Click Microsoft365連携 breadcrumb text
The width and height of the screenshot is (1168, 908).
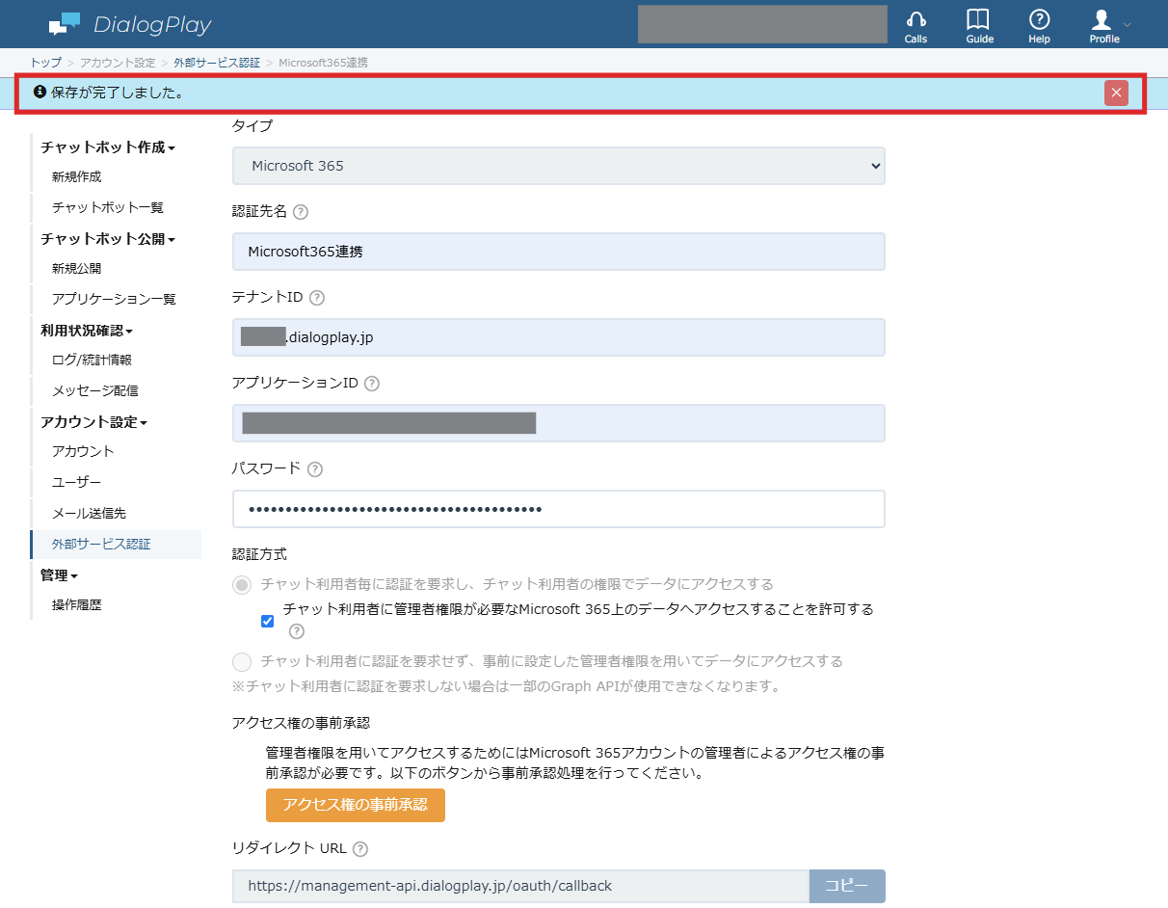[323, 63]
